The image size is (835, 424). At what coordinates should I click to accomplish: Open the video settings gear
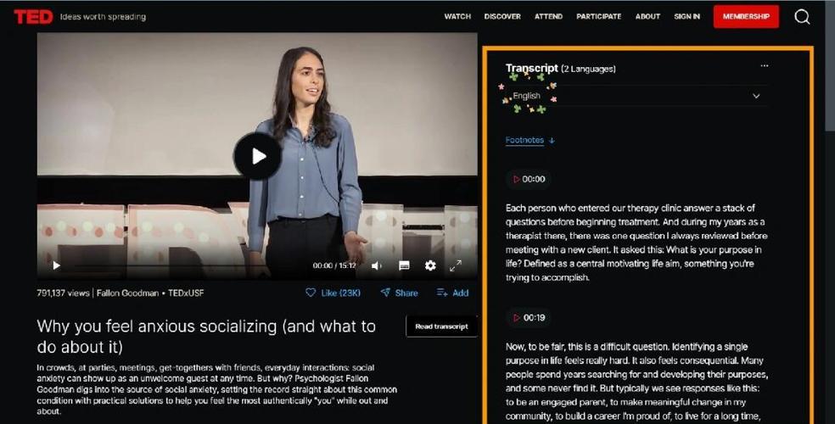430,265
